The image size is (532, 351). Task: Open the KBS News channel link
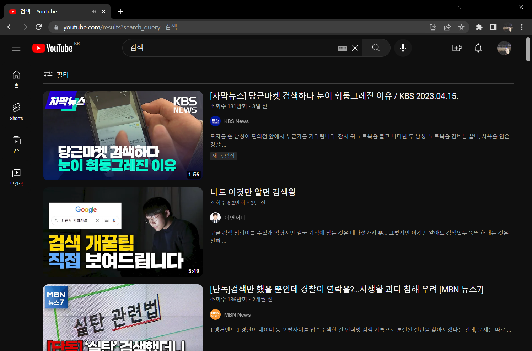click(x=236, y=121)
